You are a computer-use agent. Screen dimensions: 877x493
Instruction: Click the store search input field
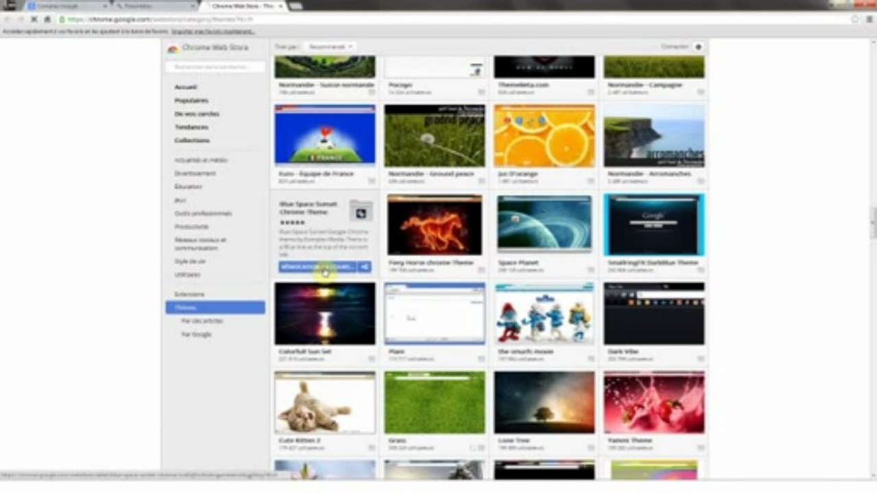[x=215, y=67]
